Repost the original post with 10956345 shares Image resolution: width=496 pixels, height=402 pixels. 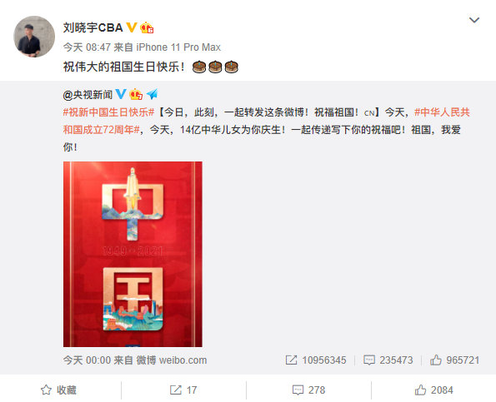(x=316, y=360)
